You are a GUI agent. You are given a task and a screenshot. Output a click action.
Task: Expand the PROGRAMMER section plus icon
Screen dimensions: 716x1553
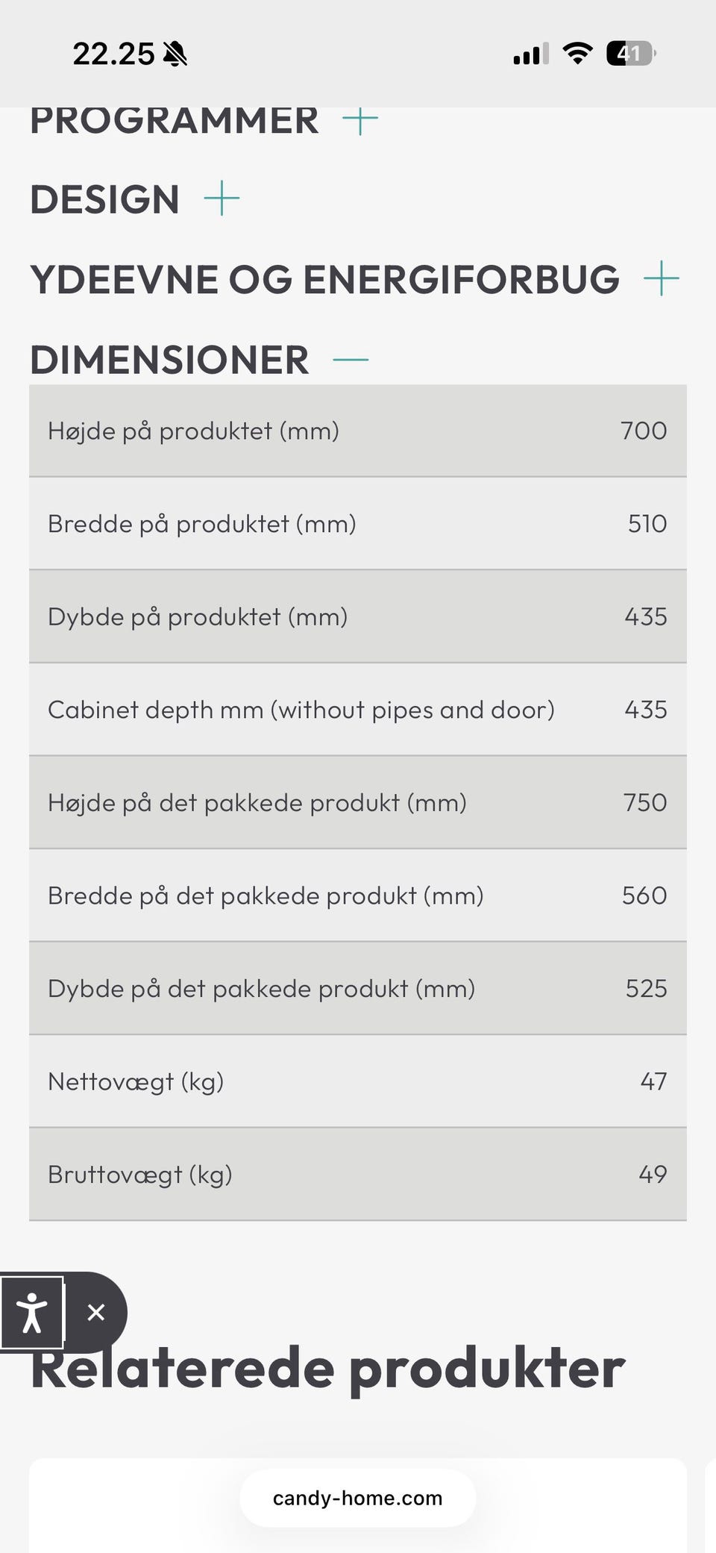[x=360, y=119]
